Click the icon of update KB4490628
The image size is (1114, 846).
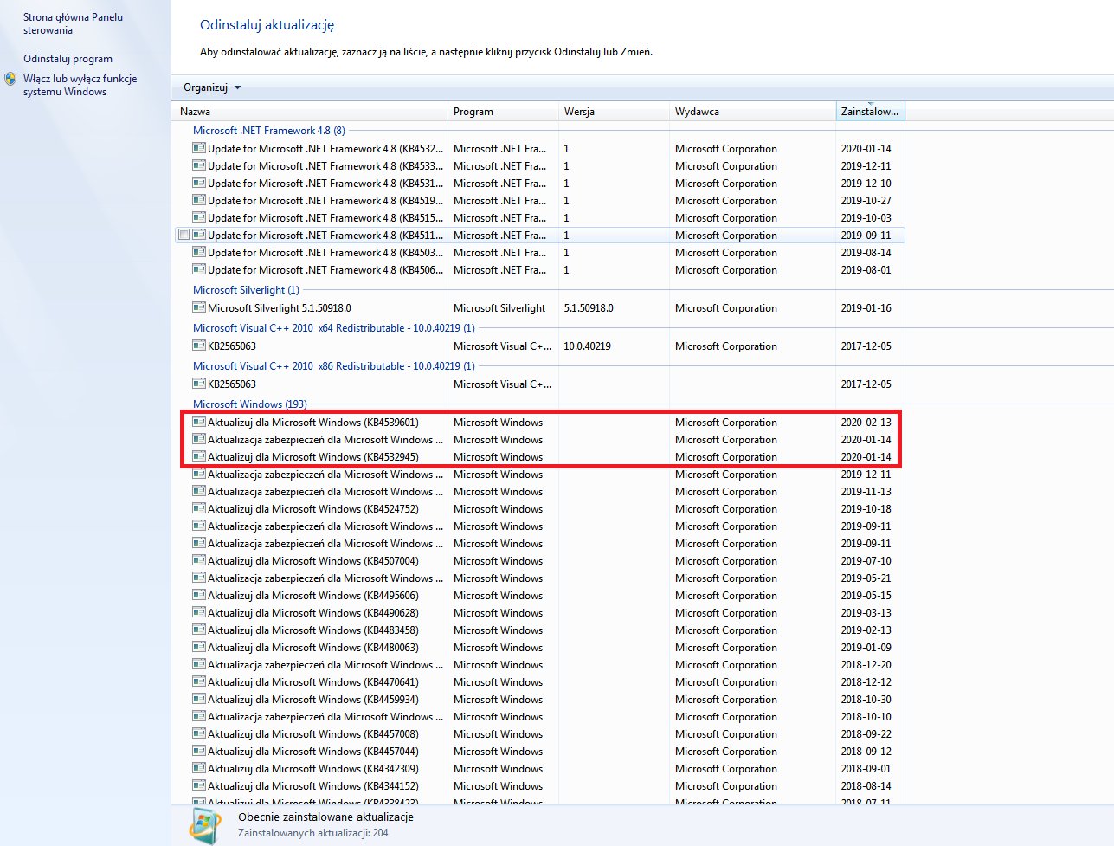[199, 612]
